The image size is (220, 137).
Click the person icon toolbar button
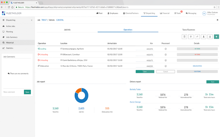pos(203,37)
